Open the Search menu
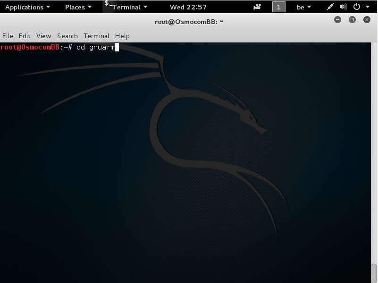This screenshot has height=283, width=378. click(x=67, y=36)
